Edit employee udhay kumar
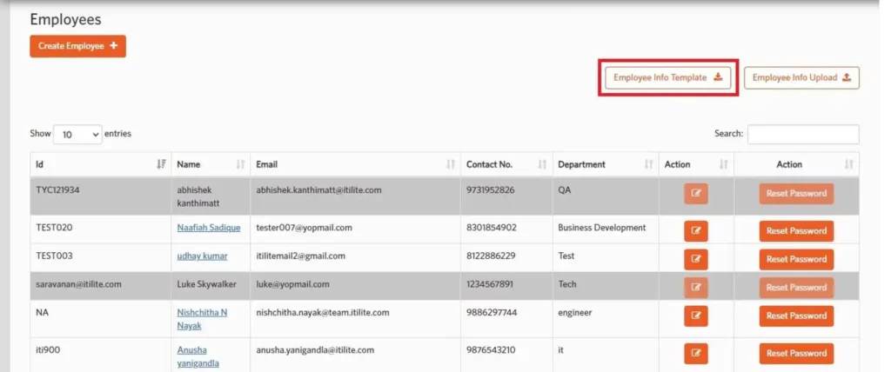 pos(696,260)
